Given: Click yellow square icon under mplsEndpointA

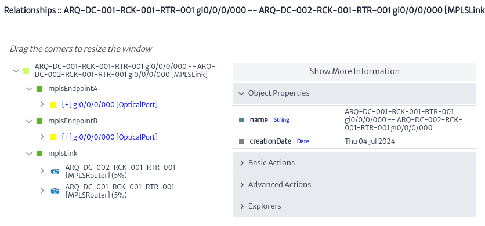Looking at the screenshot, I should [53, 105].
